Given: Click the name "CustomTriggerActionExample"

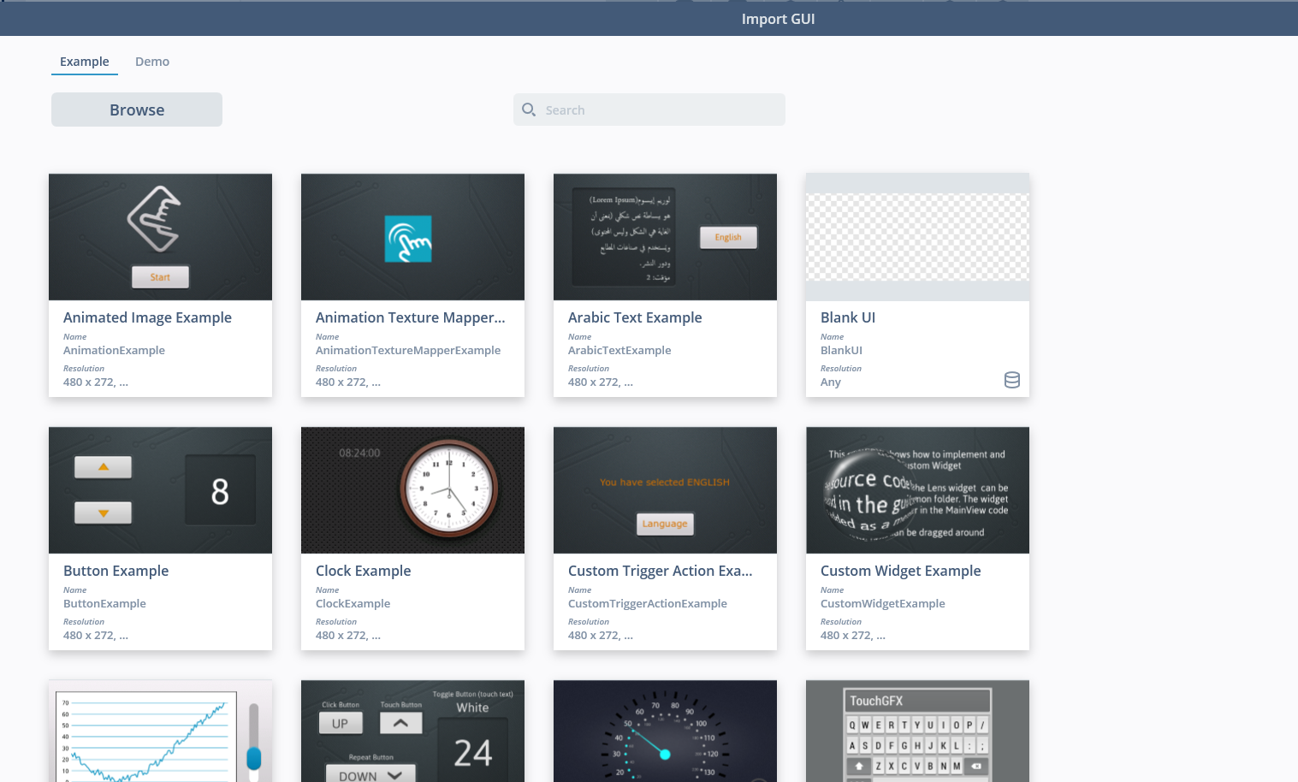Looking at the screenshot, I should [648, 603].
